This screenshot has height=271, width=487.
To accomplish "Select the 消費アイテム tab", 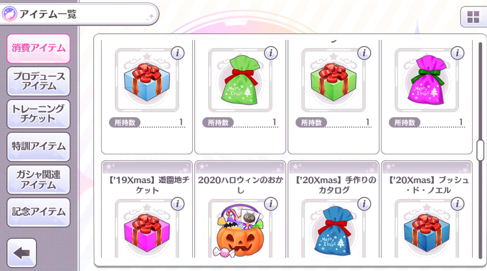I will (x=39, y=48).
